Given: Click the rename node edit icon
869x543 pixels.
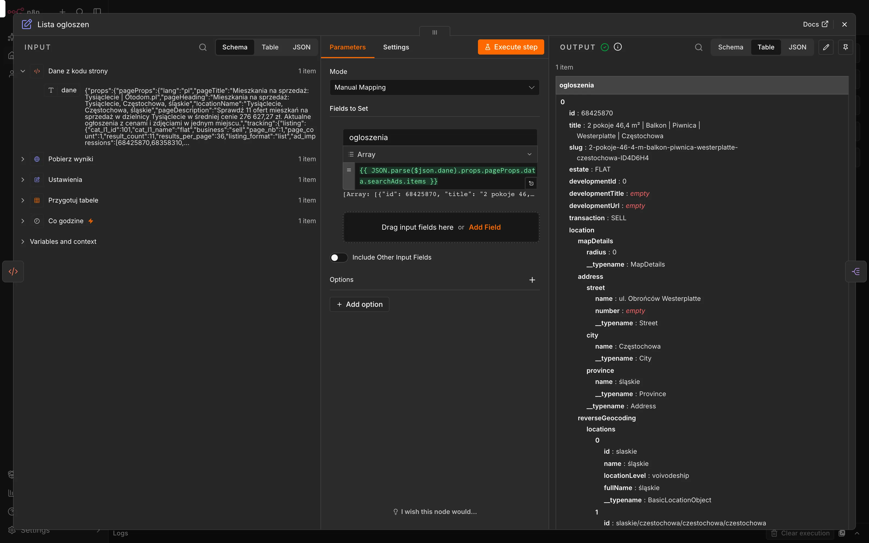Looking at the screenshot, I should click(27, 24).
